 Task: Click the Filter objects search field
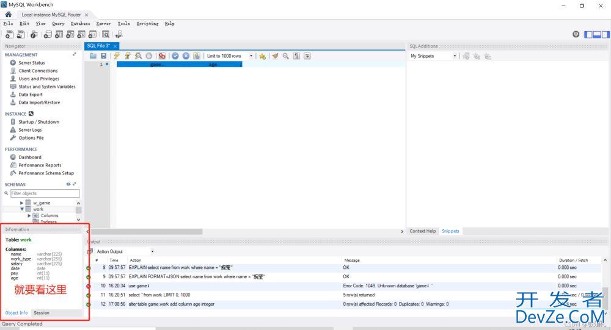pos(45,193)
